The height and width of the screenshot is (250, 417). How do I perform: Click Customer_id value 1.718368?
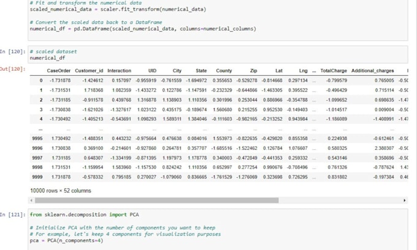coord(93,90)
